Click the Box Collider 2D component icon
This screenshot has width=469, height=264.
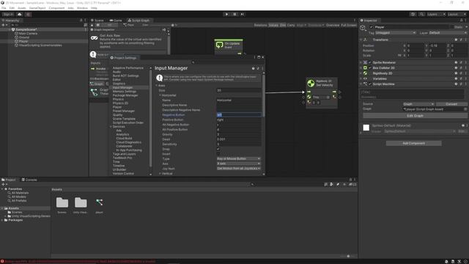click(x=365, y=68)
